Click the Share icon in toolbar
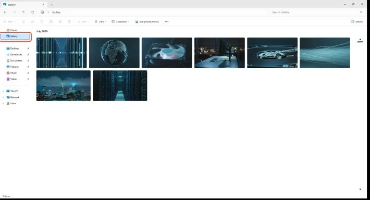This screenshot has height=200, width=370. click(60, 22)
